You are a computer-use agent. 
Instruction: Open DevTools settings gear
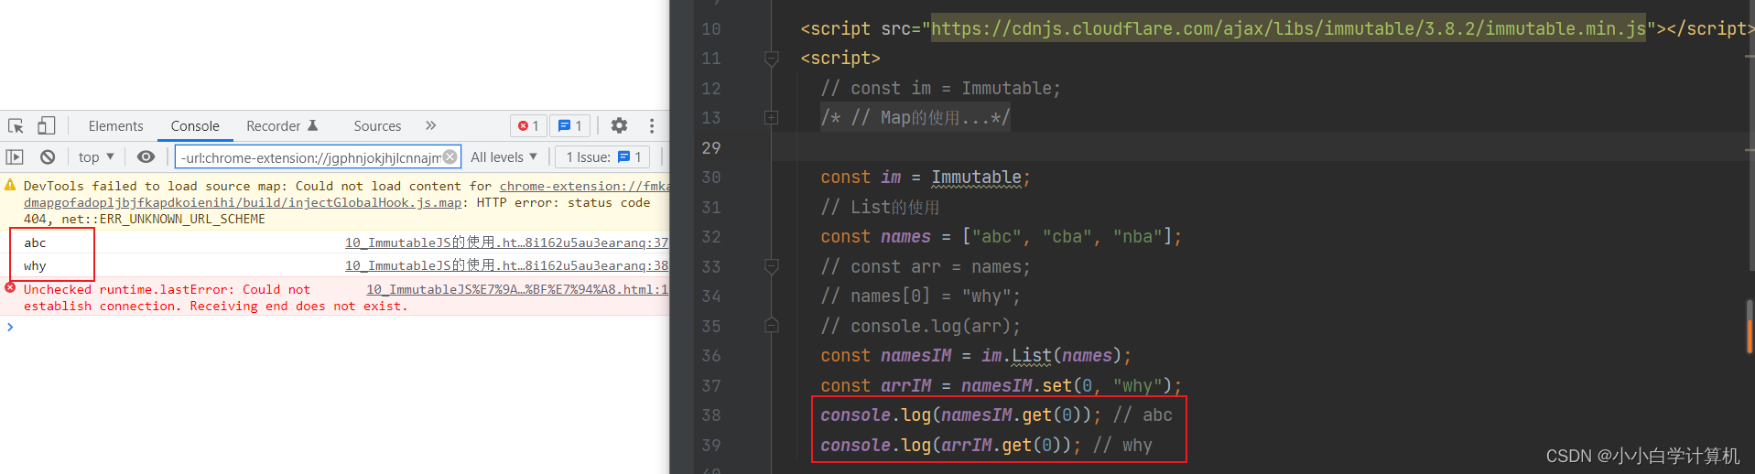click(620, 125)
